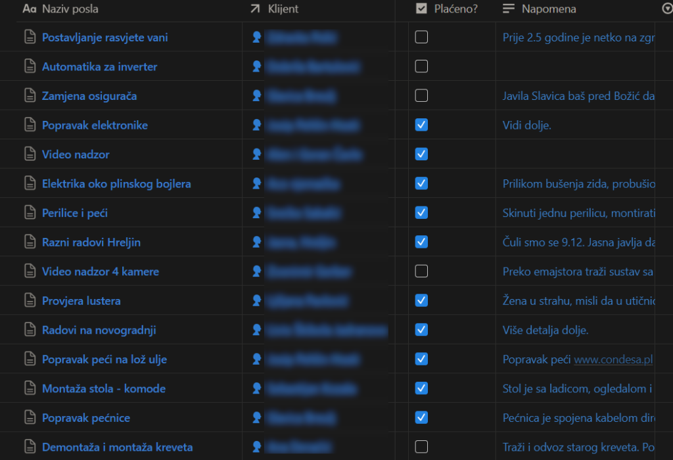Mark Demontaža i montaža kreveta as paid

(x=421, y=447)
